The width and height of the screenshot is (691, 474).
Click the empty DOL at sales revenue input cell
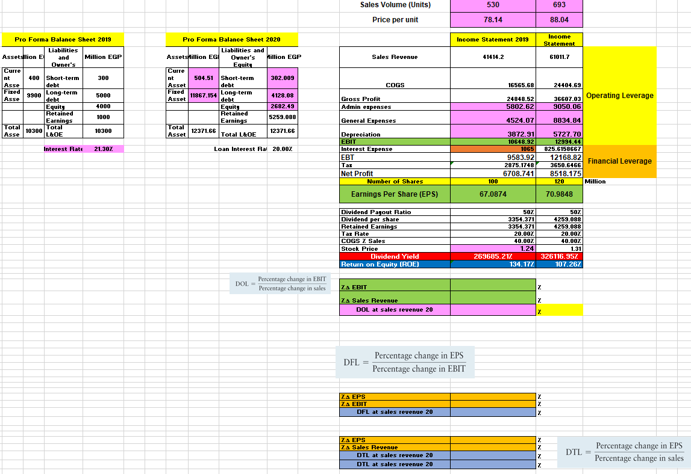click(493, 310)
